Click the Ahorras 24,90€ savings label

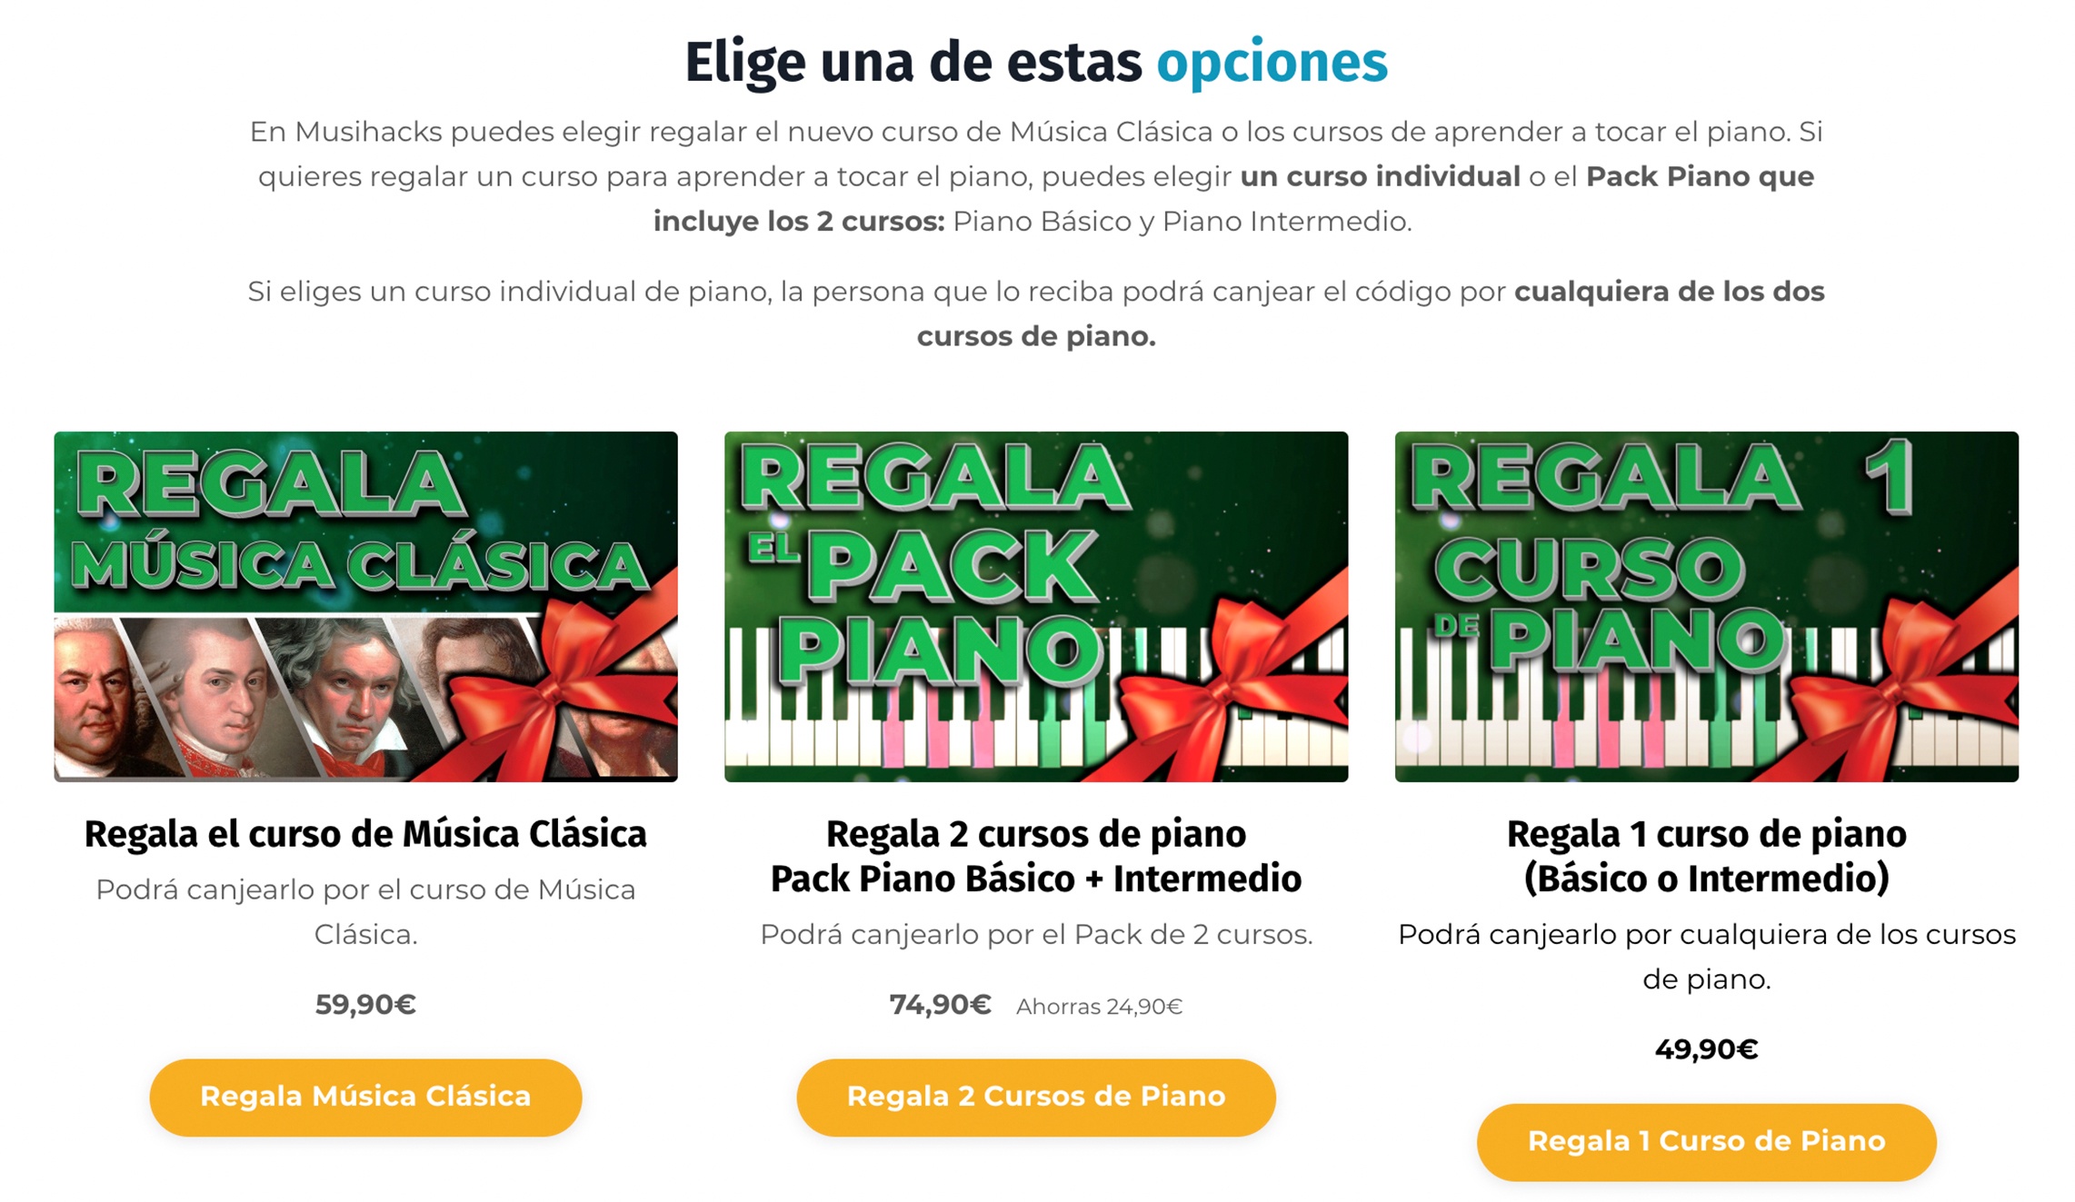point(1099,1007)
